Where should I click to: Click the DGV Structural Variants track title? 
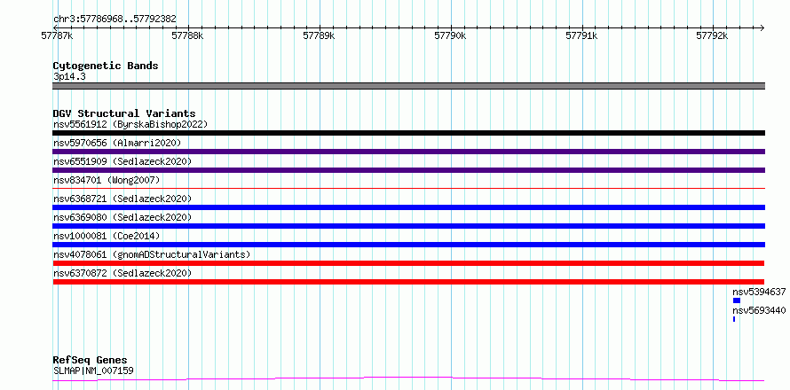[x=124, y=113]
